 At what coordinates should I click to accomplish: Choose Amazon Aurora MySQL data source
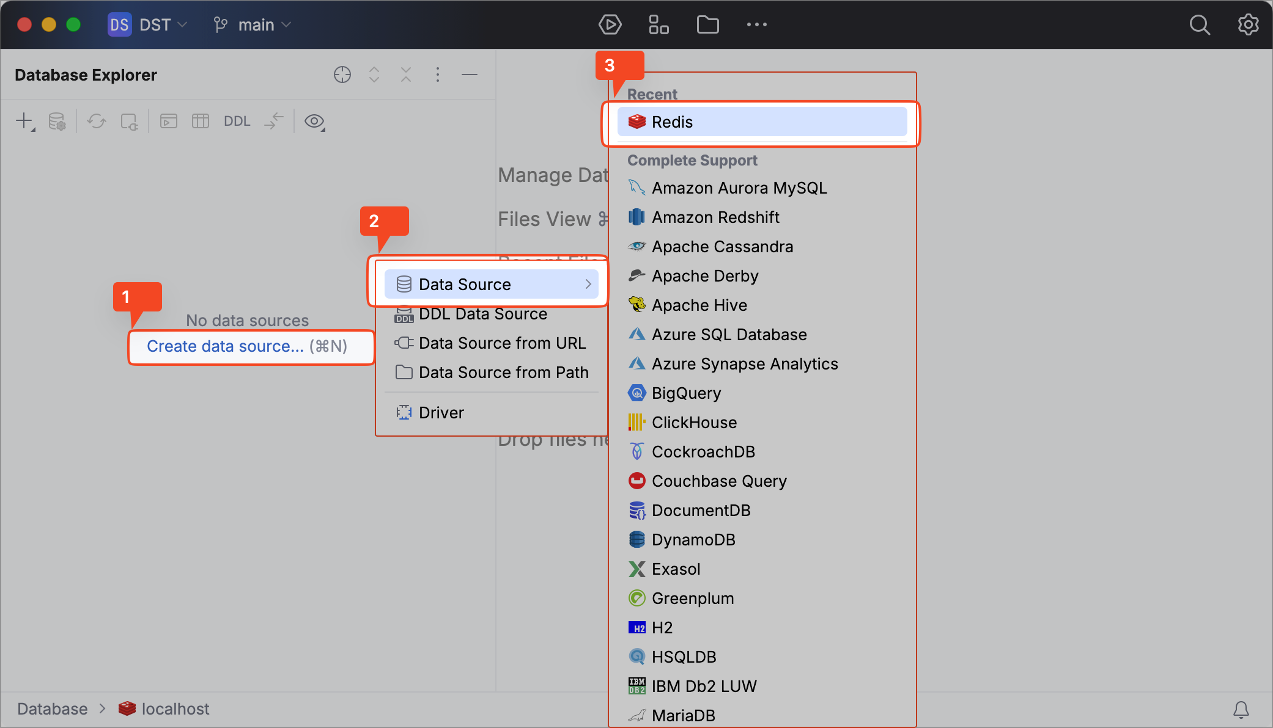click(762, 188)
